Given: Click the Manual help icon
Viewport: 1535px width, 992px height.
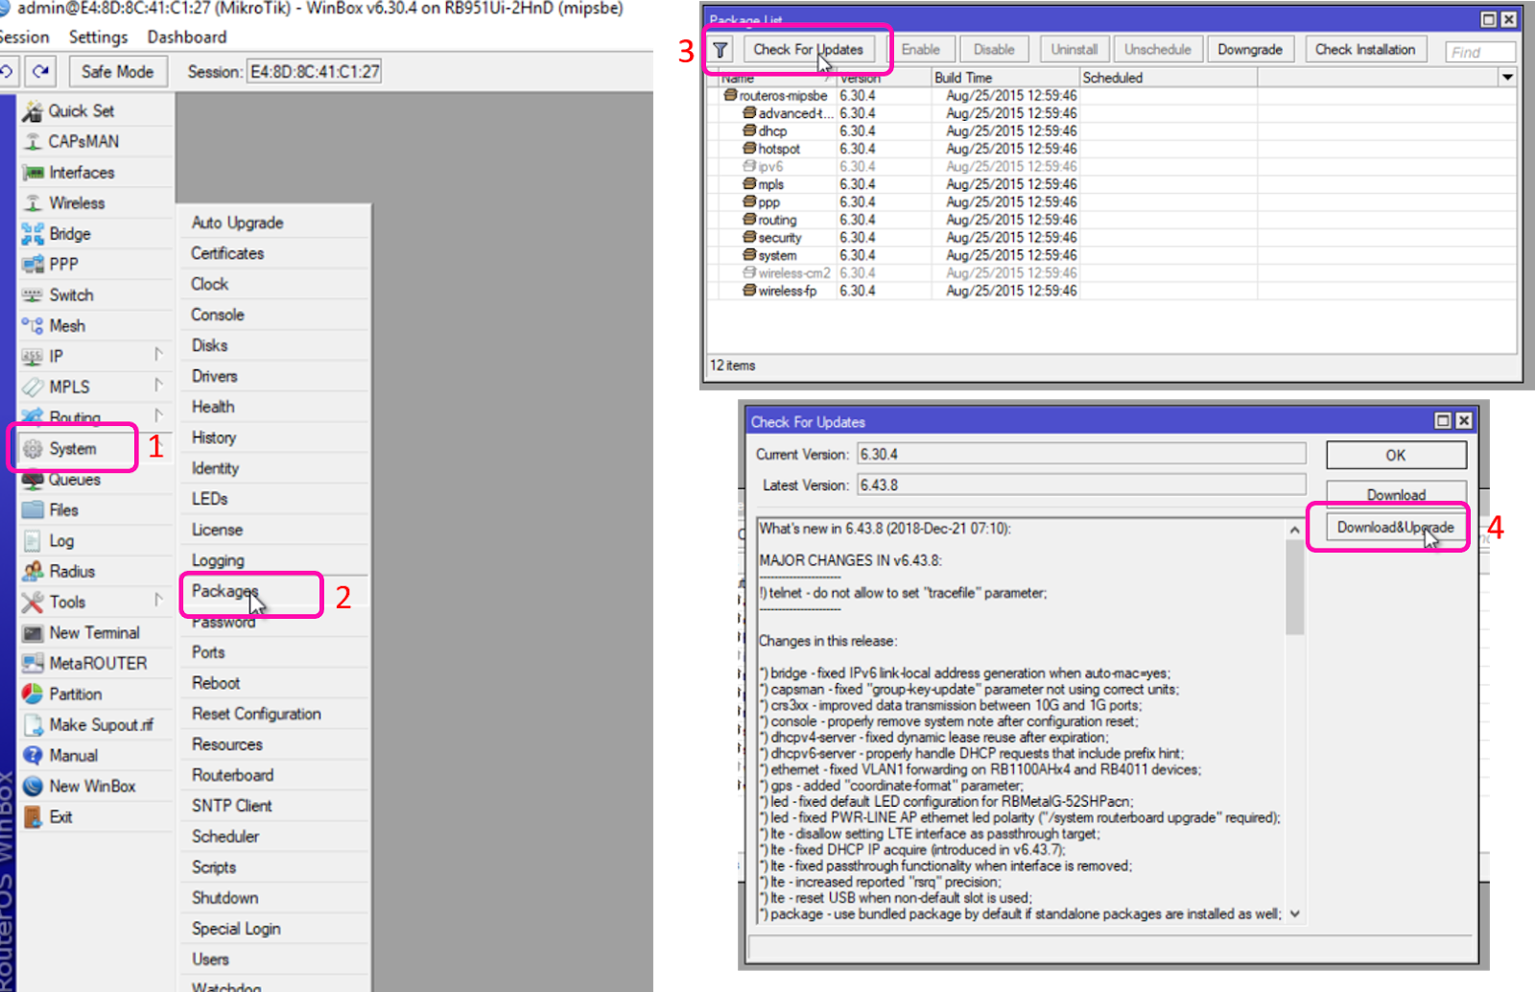Looking at the screenshot, I should [33, 756].
